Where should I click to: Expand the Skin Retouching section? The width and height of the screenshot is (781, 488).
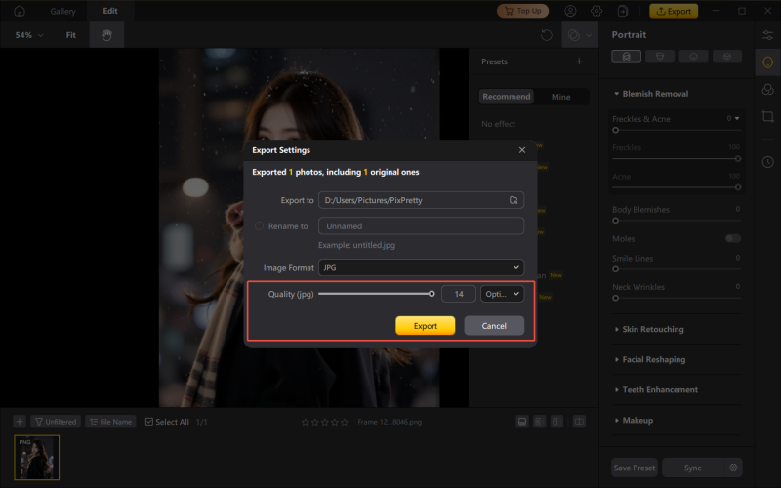pyautogui.click(x=653, y=330)
